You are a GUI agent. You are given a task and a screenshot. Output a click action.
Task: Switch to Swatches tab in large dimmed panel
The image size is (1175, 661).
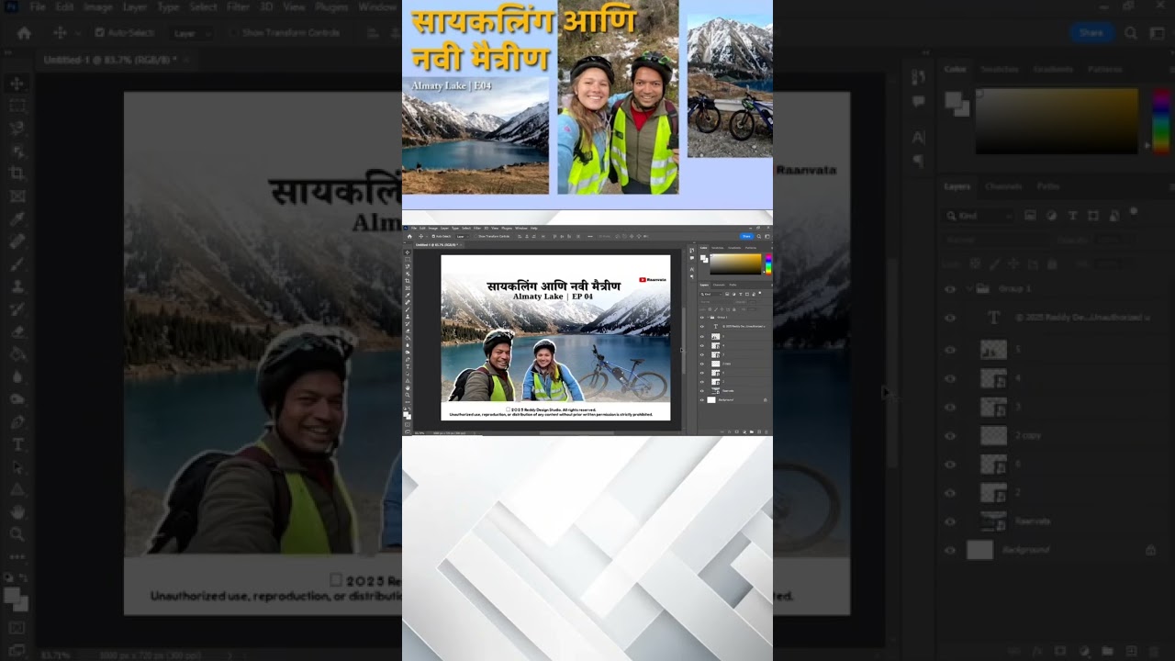click(x=1000, y=69)
